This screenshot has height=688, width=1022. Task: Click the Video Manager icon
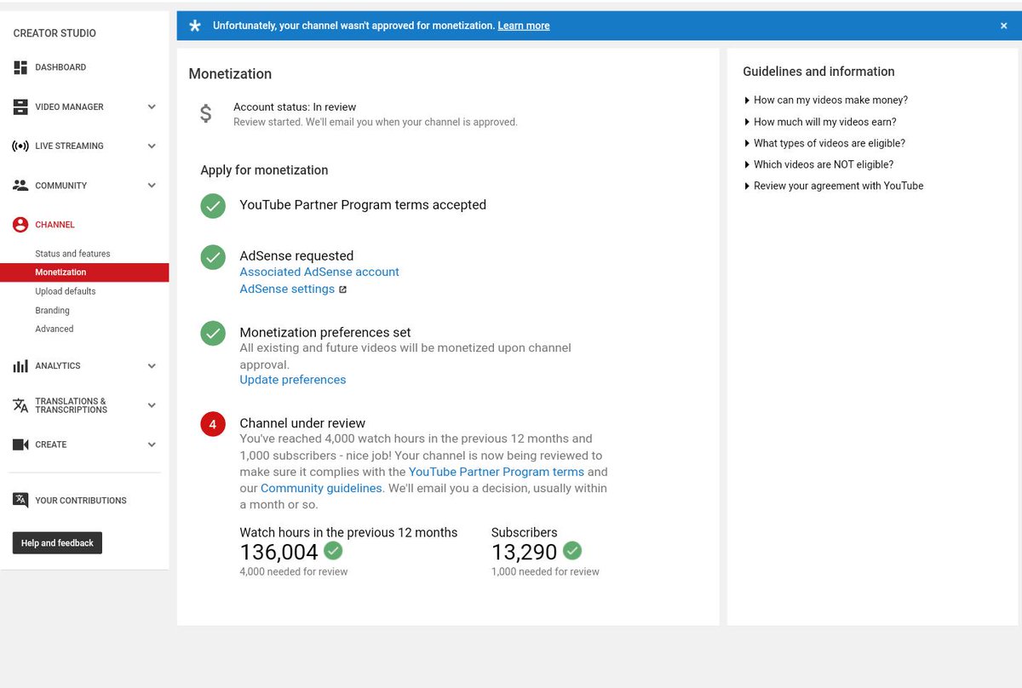20,107
